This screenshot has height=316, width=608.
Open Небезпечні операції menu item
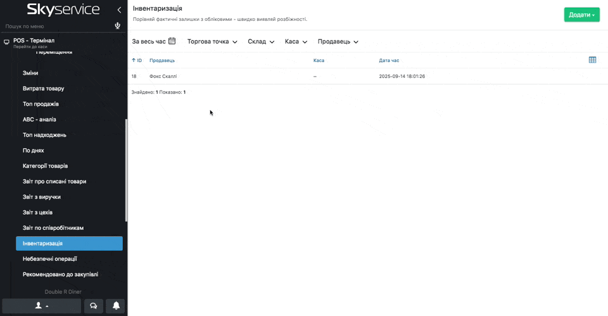(49, 258)
